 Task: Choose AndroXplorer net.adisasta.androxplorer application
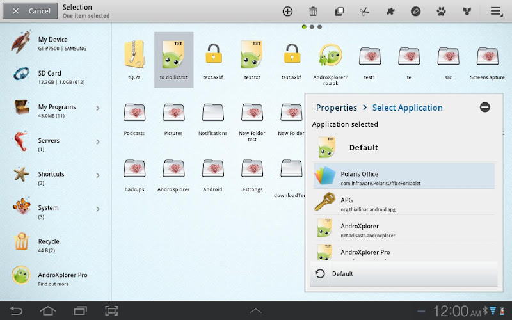[x=404, y=228]
